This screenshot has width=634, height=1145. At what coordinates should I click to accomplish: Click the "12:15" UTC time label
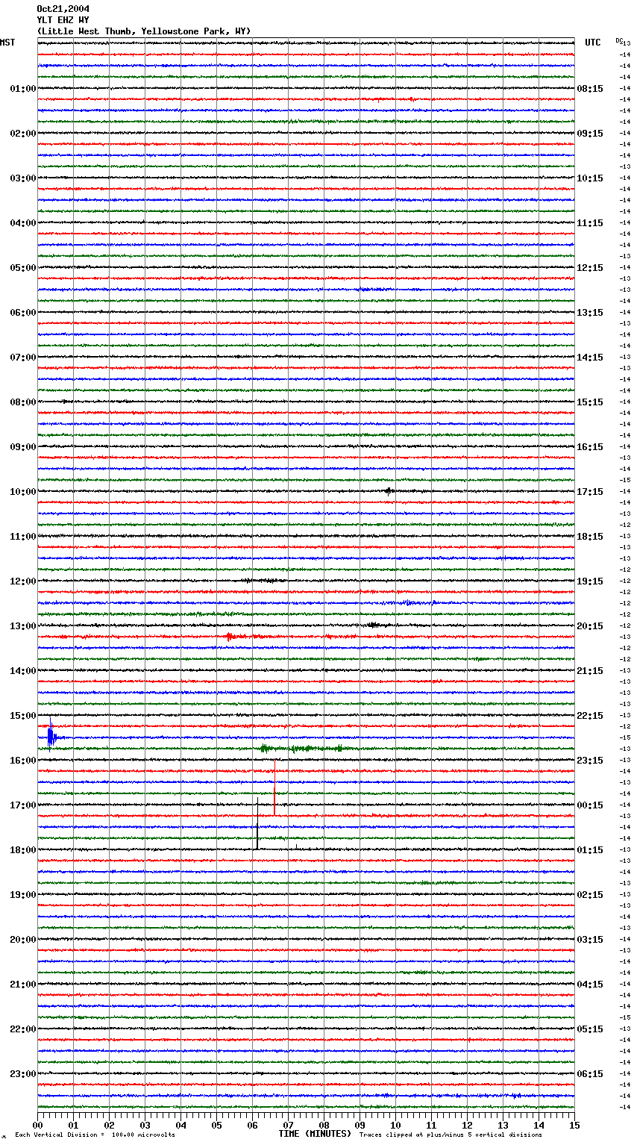pos(590,268)
